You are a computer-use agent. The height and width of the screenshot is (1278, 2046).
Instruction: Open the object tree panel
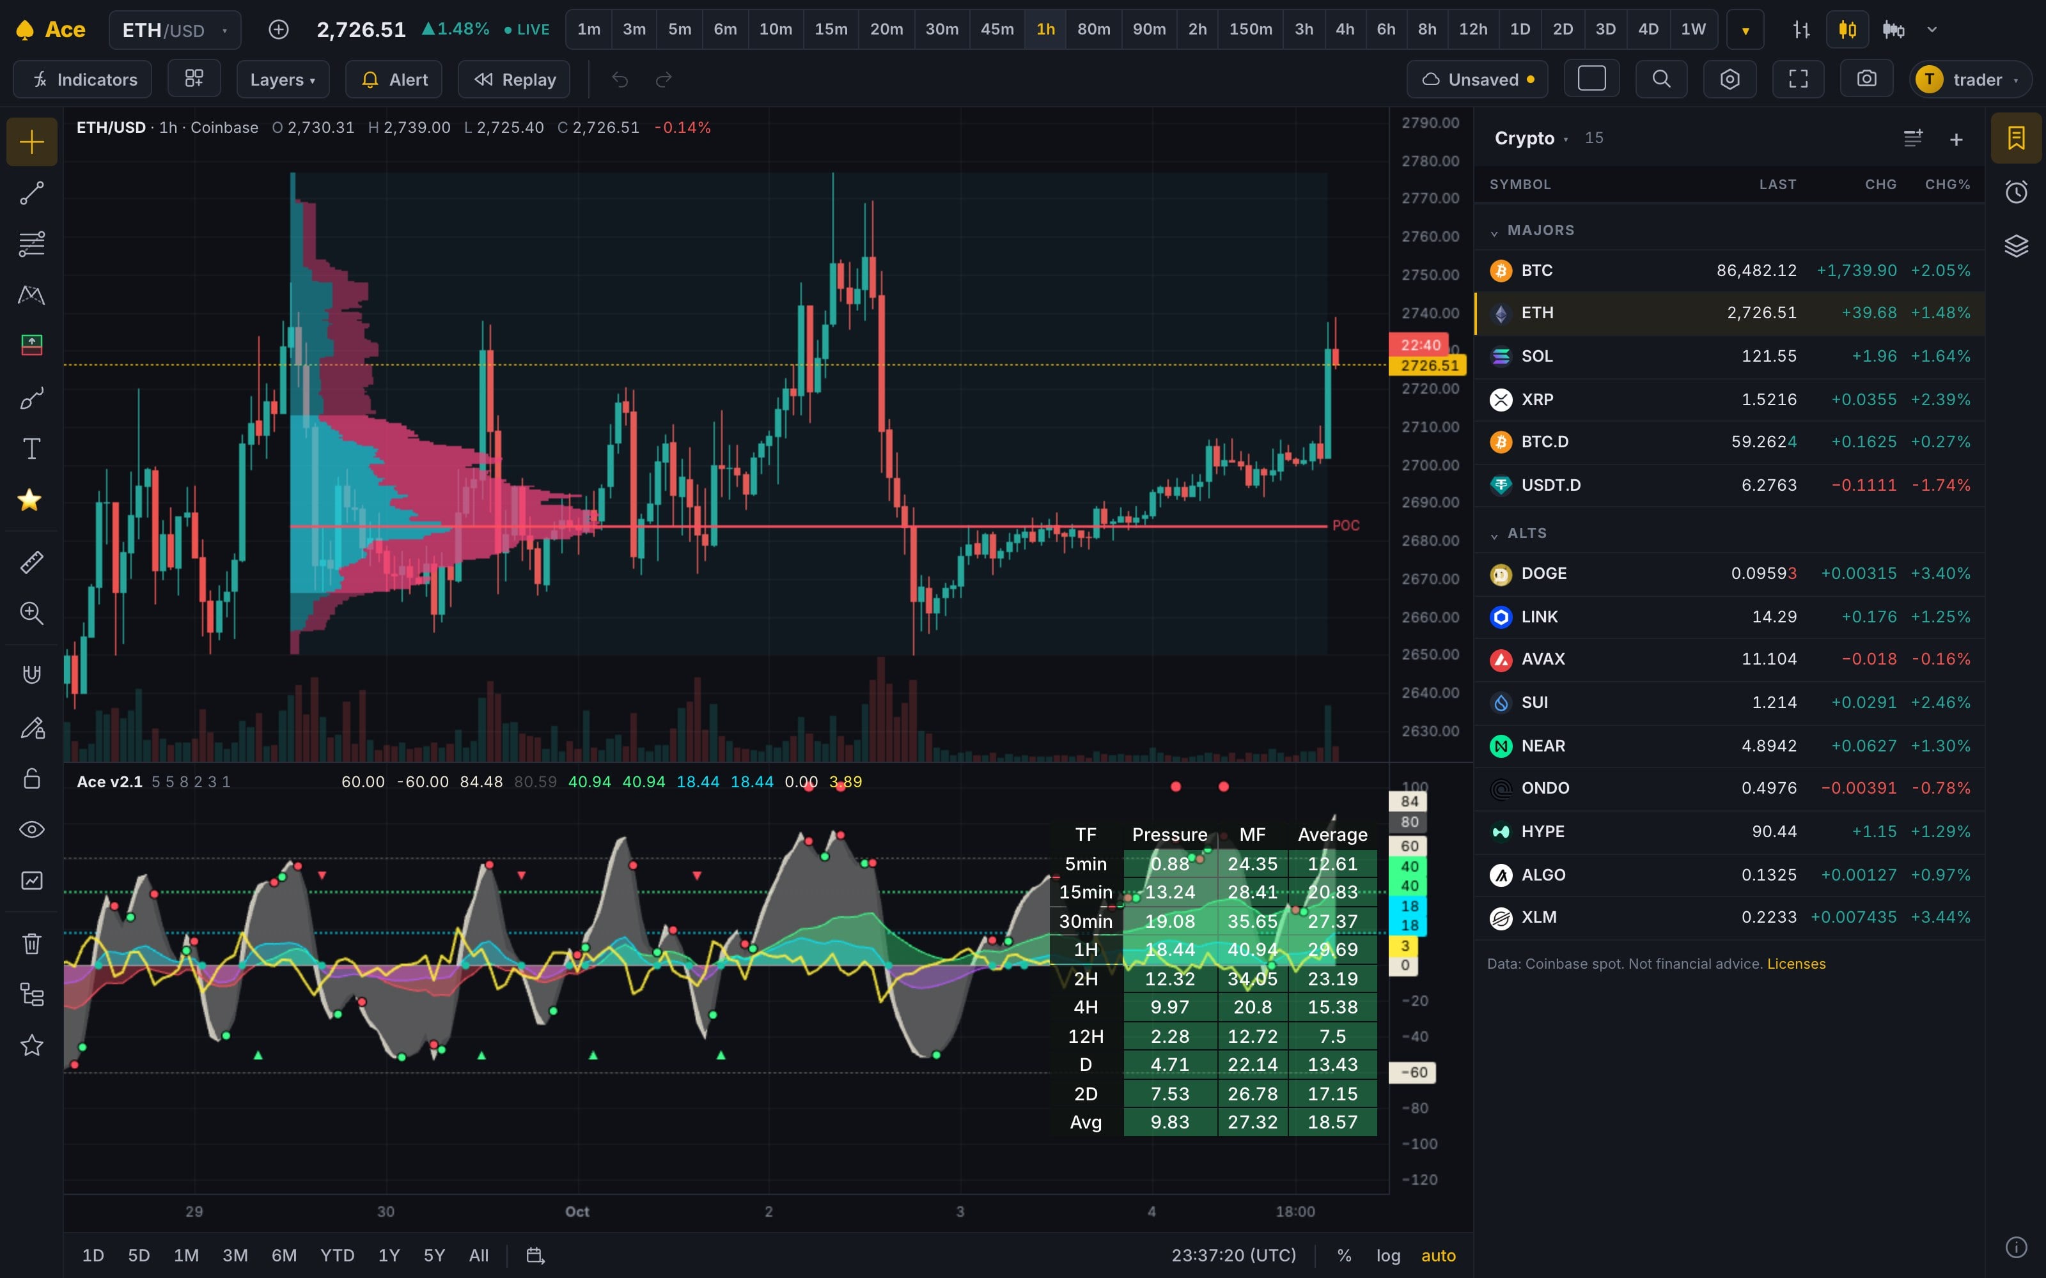pos(31,994)
